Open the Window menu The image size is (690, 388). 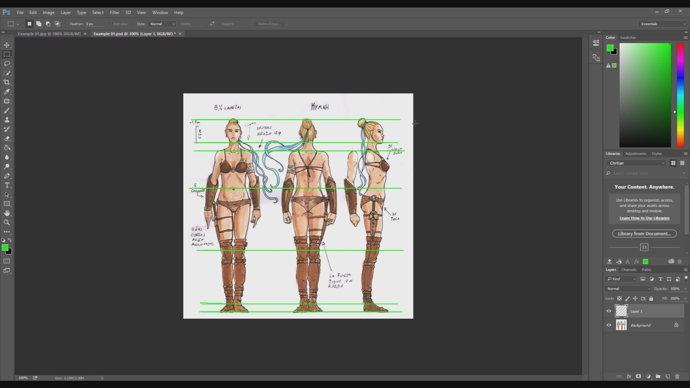click(160, 12)
